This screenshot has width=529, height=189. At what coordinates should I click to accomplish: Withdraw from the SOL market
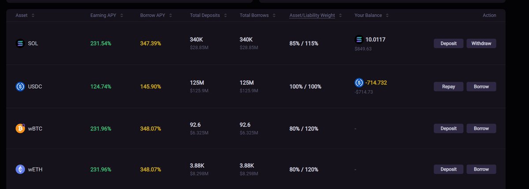[x=481, y=44]
